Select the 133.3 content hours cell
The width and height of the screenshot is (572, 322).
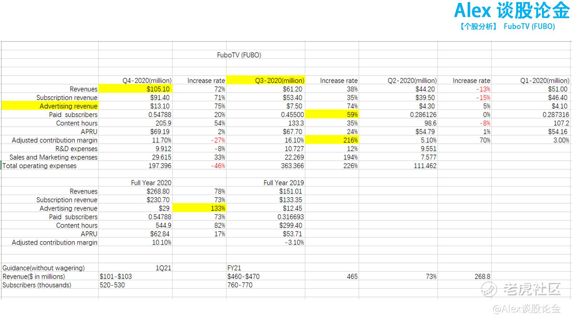point(266,123)
